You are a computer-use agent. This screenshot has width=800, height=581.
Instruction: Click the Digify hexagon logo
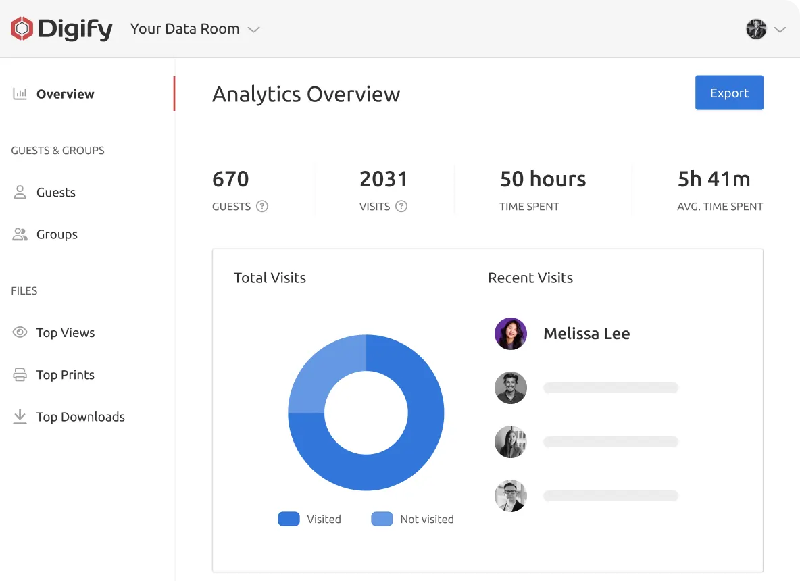pyautogui.click(x=22, y=29)
